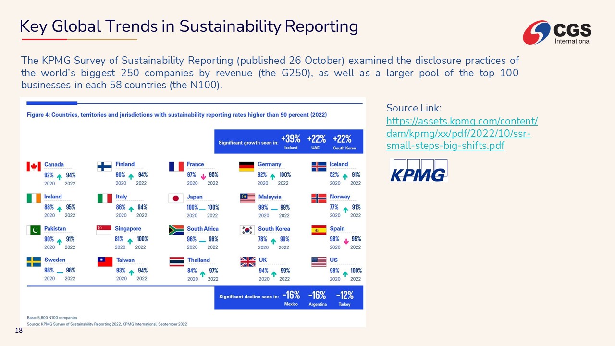Click the South Korea flag icon
Screen dimensions: 615x346
247,230
